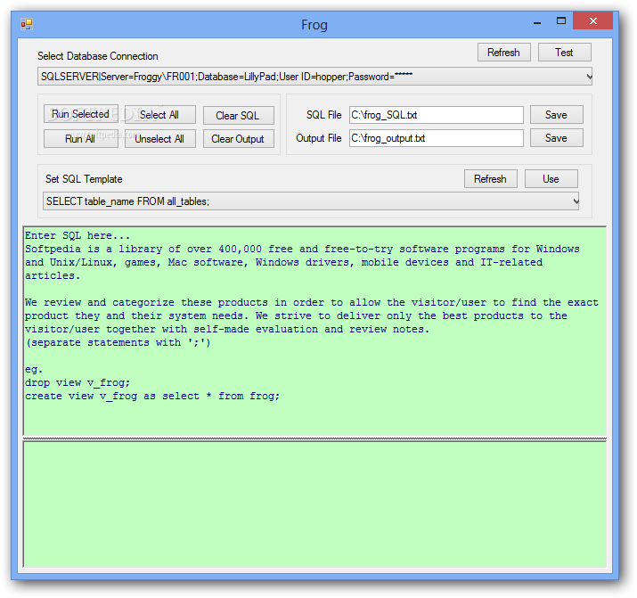The width and height of the screenshot is (637, 598).
Task: Click the Select All button
Action: pyautogui.click(x=160, y=115)
